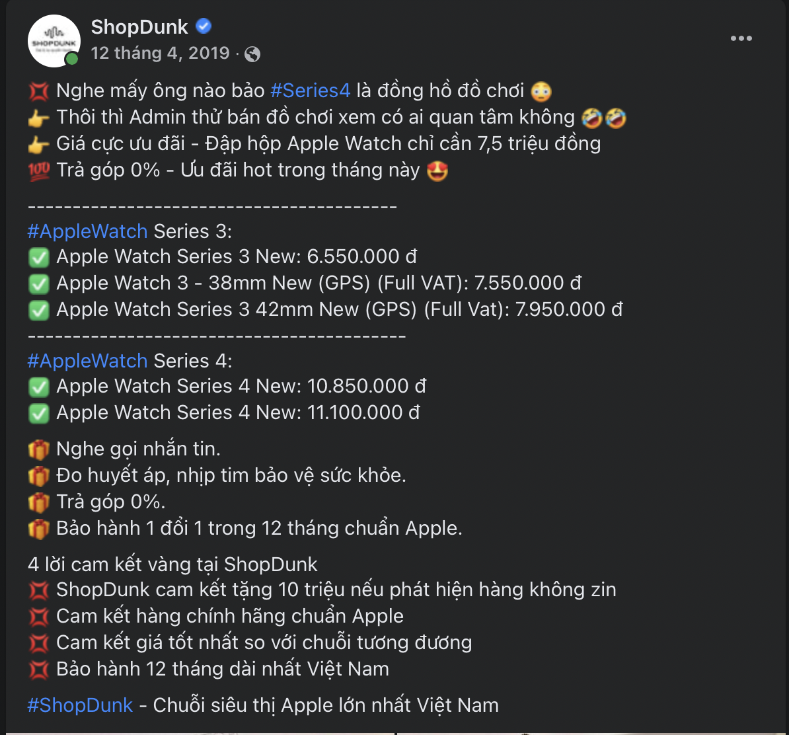Image resolution: width=789 pixels, height=735 pixels.
Task: Open the post date 12 tháng 4, 2019
Action: pyautogui.click(x=160, y=53)
